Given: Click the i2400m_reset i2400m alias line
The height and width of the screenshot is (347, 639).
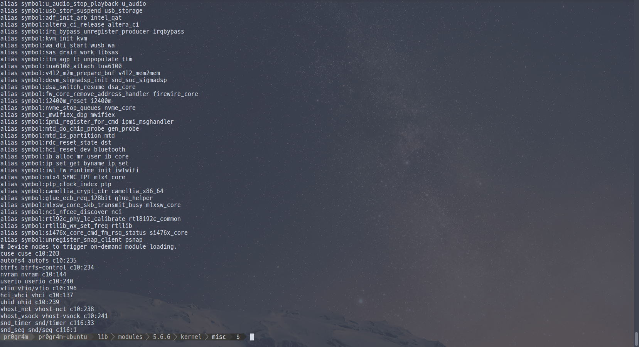Looking at the screenshot, I should pos(56,101).
